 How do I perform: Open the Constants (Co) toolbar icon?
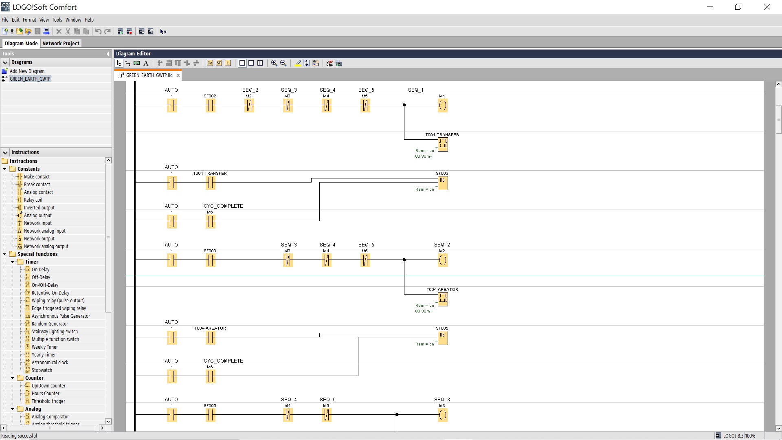pos(210,63)
